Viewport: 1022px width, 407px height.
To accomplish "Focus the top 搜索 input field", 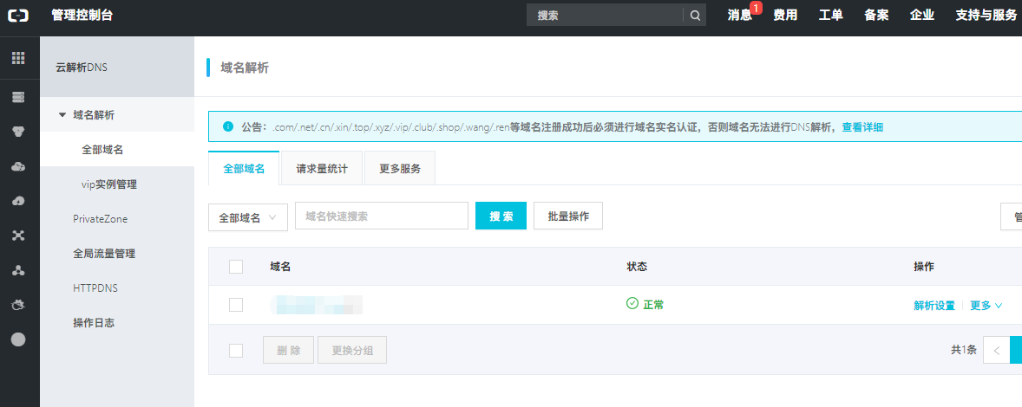I will point(605,16).
